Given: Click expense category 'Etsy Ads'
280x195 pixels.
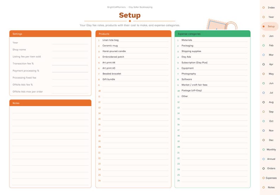Looking at the screenshot, I should (x=212, y=57).
